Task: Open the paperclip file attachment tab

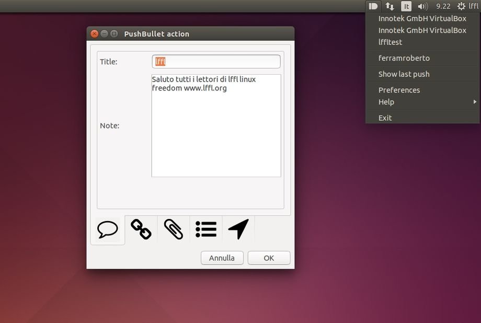Action: coord(173,229)
